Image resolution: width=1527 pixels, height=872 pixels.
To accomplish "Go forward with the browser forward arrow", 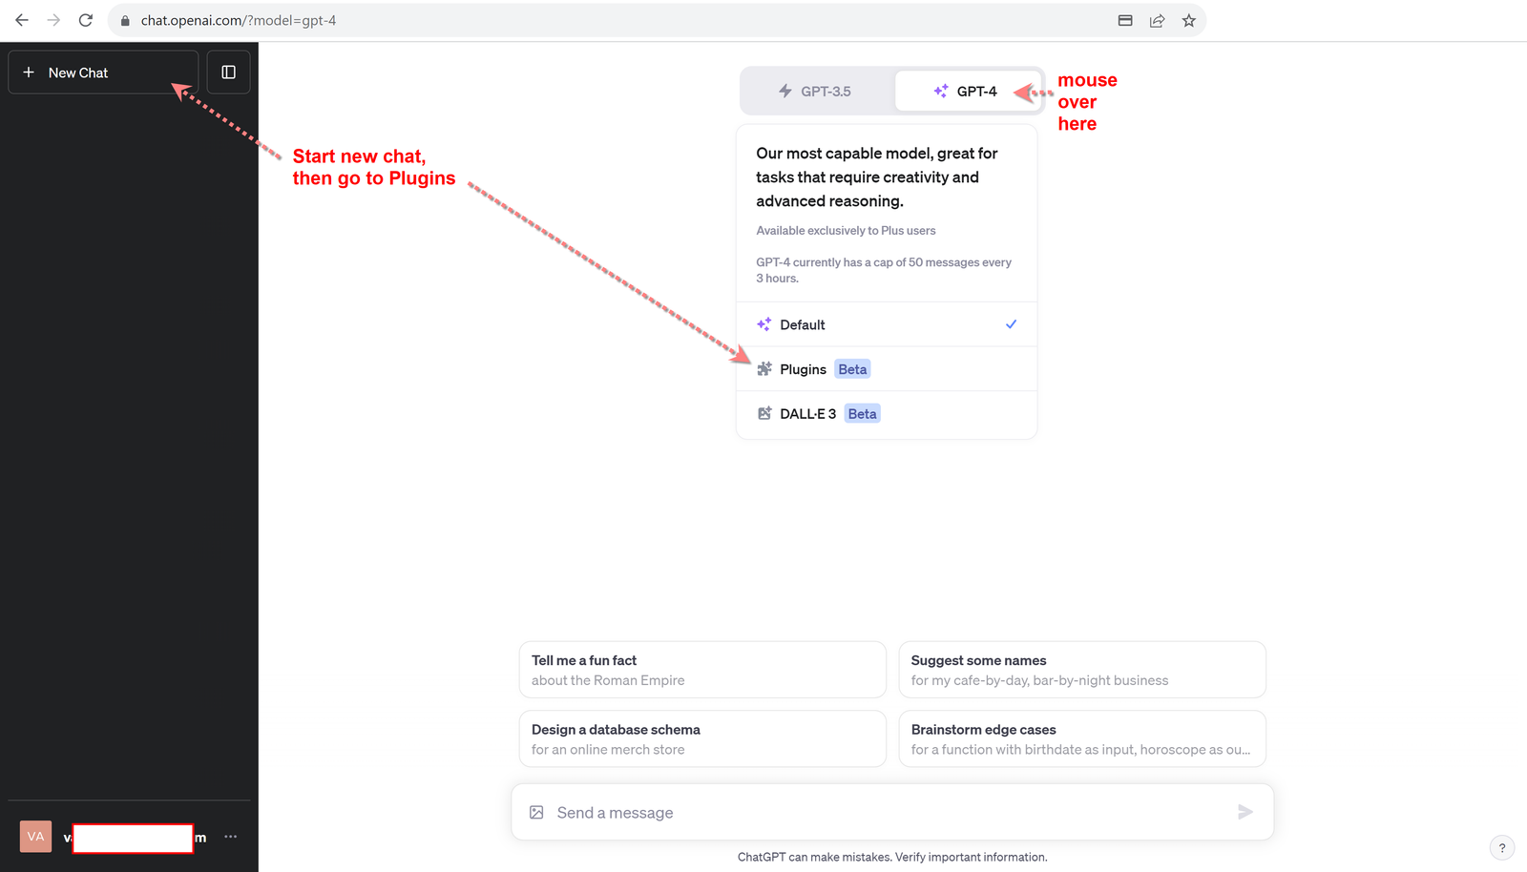I will [x=53, y=20].
